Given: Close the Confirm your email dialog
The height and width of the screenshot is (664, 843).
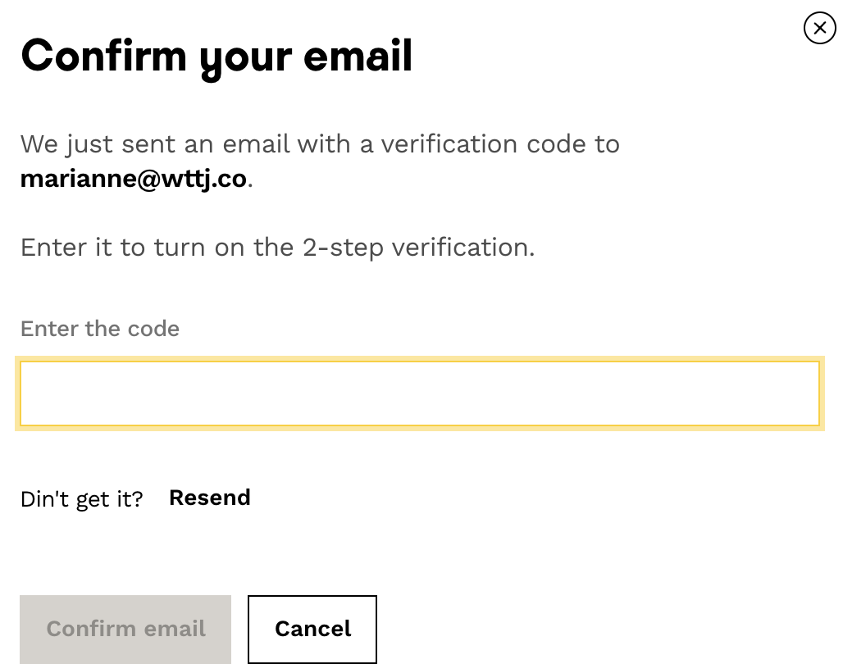Looking at the screenshot, I should 819,28.
